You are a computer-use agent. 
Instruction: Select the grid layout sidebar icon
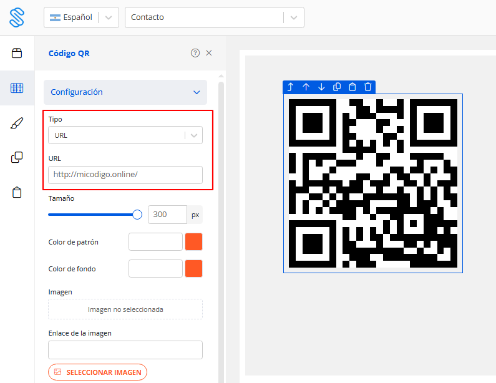point(17,88)
